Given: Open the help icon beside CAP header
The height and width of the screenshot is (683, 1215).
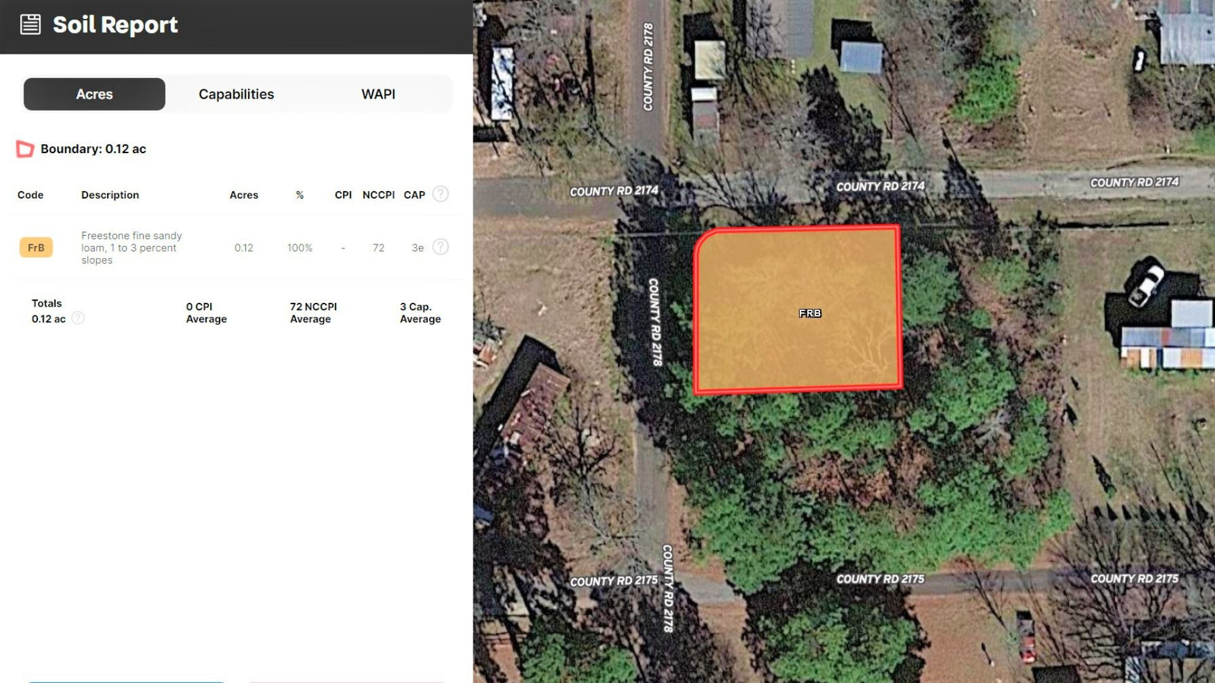Looking at the screenshot, I should point(440,194).
